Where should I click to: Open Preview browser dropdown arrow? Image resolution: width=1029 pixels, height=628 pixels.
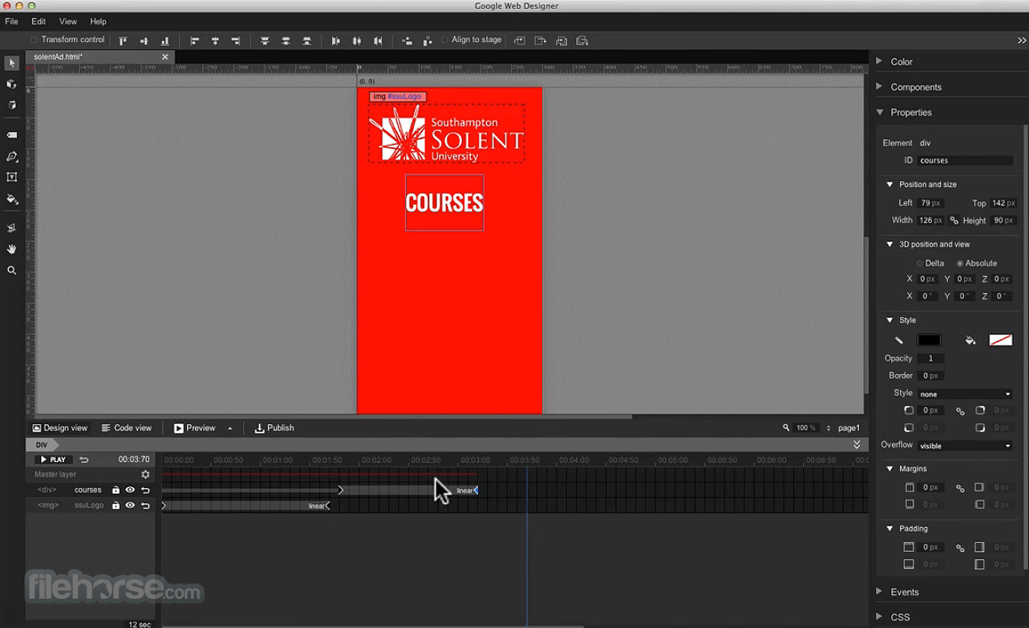(x=230, y=429)
